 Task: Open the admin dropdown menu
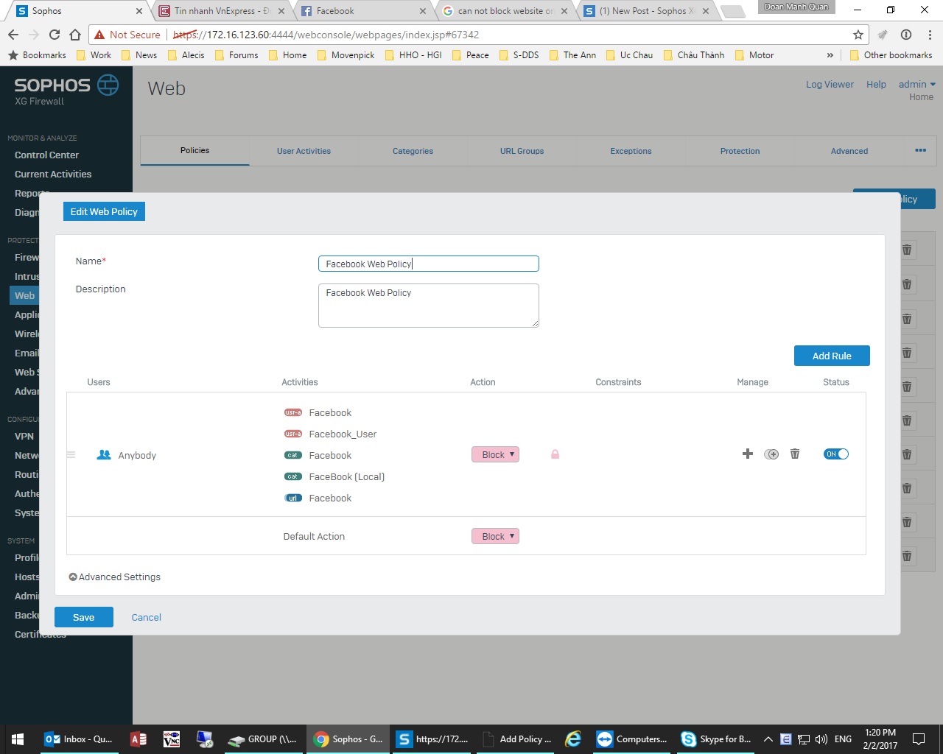[917, 84]
